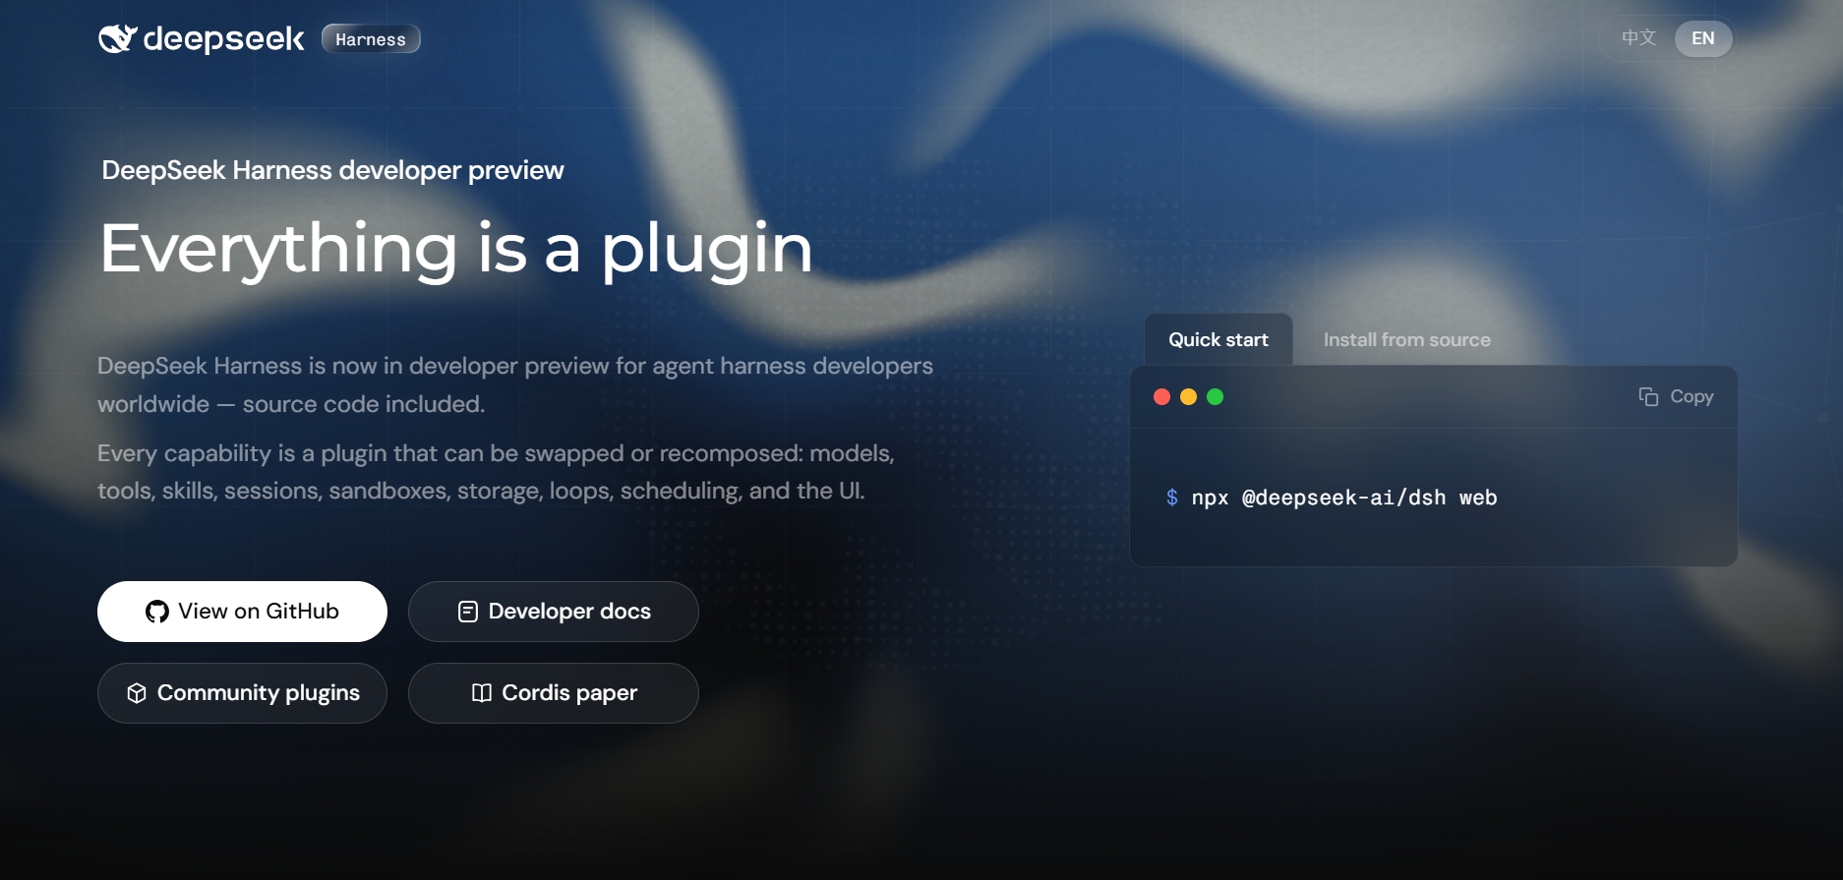
Task: Click the red dot in terminal header
Action: pyautogui.click(x=1161, y=396)
